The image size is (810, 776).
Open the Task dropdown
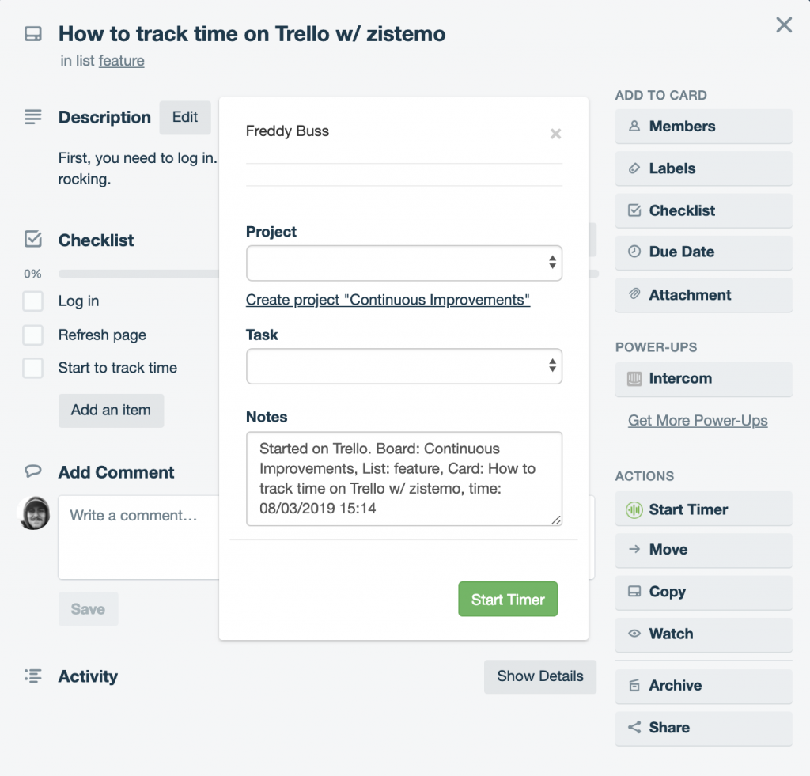tap(404, 365)
